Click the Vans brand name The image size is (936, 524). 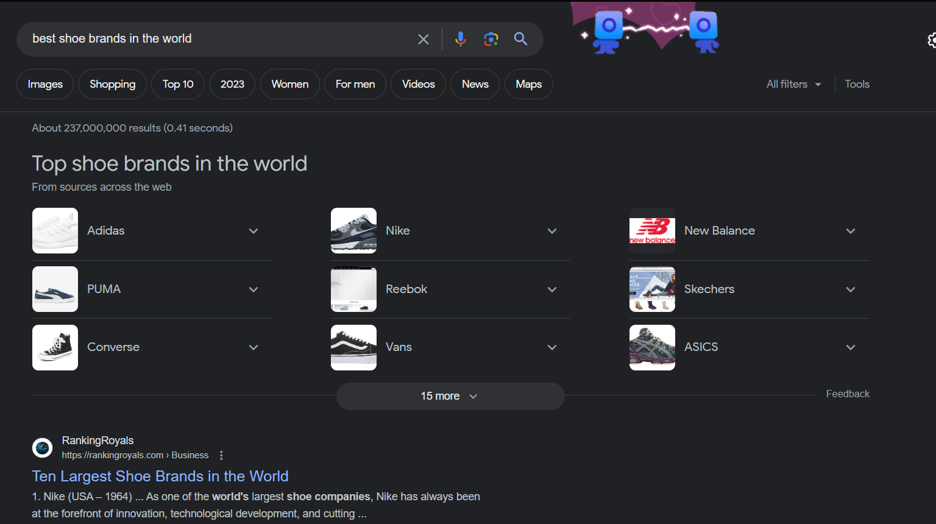pos(399,347)
